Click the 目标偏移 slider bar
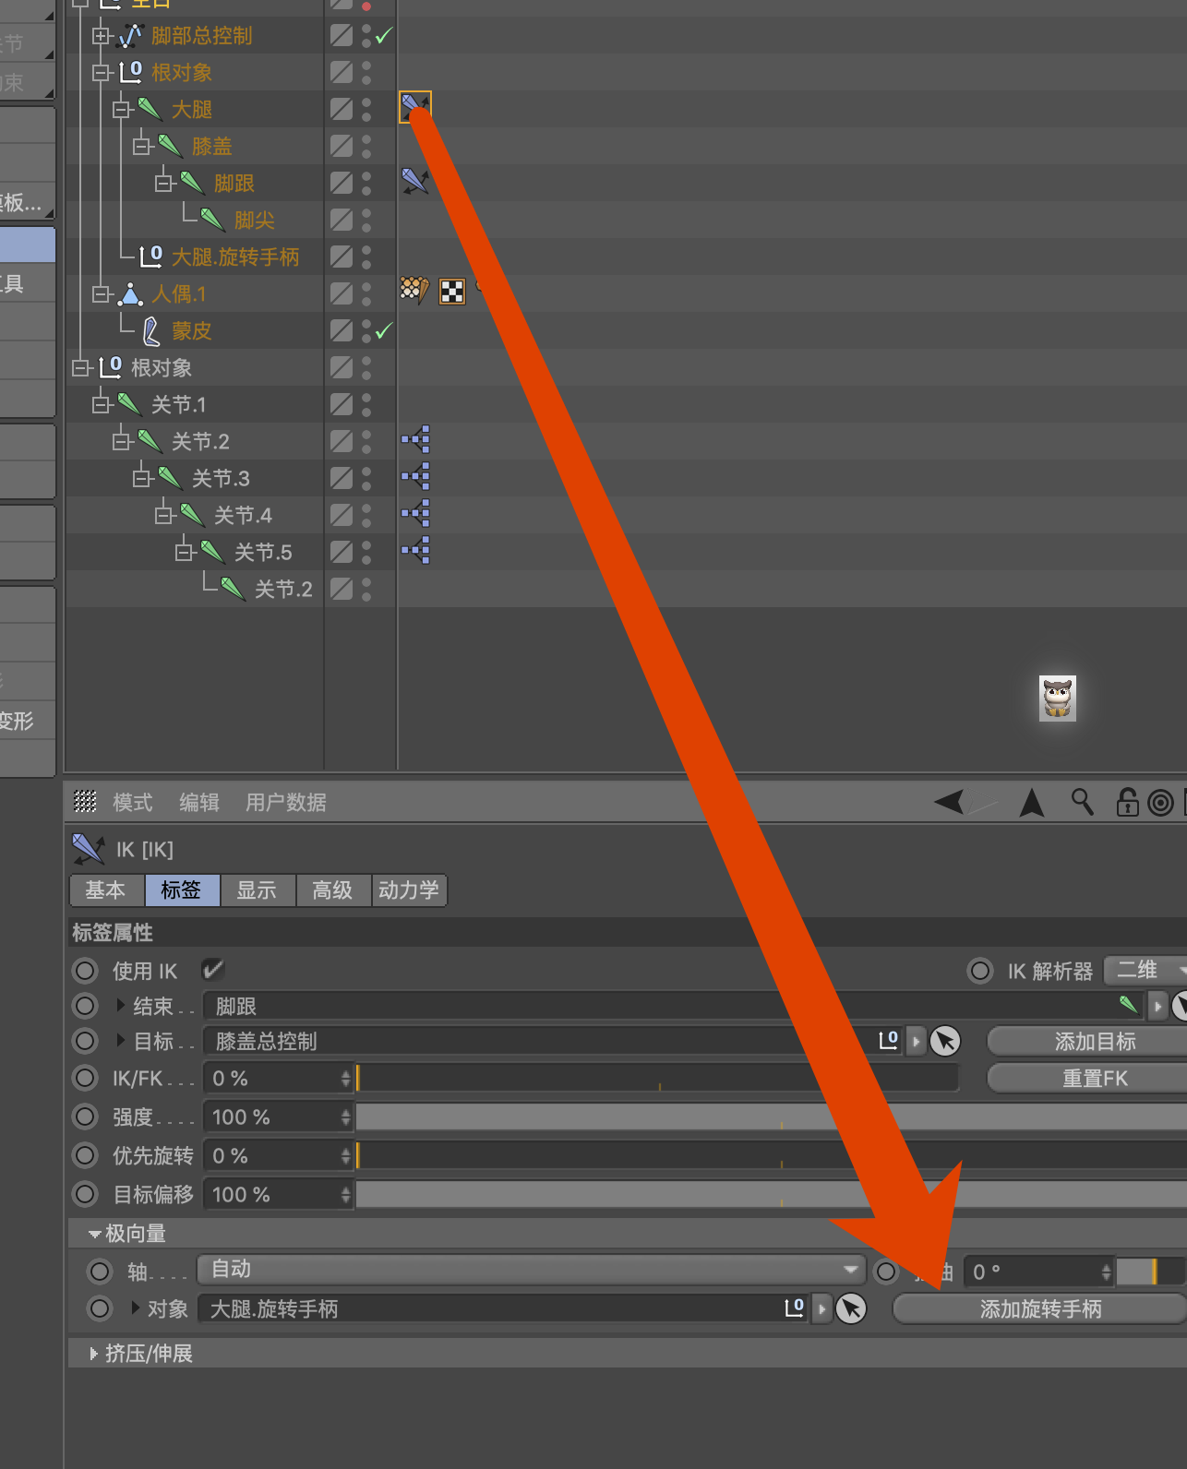 click(772, 1194)
